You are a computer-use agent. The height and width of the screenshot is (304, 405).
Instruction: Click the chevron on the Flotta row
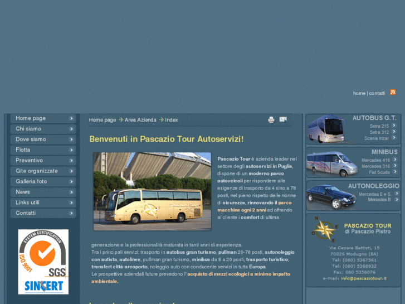pyautogui.click(x=71, y=150)
